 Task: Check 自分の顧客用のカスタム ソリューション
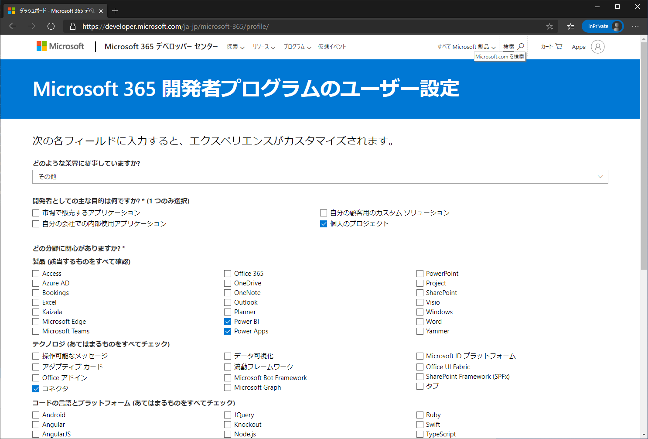pyautogui.click(x=324, y=213)
